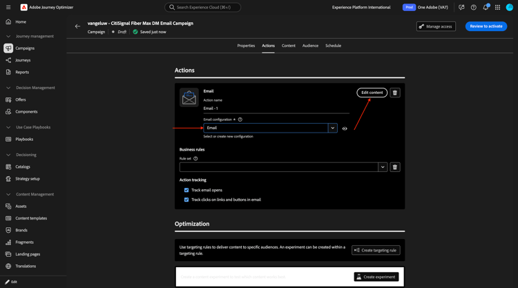Viewport: 518px width, 288px height.
Task: Open the apps grid switcher
Action: click(x=497, y=8)
